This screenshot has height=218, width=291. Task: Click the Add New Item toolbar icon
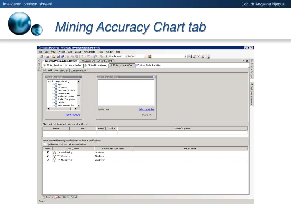(x=47, y=56)
